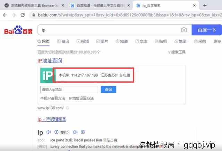The height and width of the screenshot is (151, 222).
Task: Close the Browser kernel detection tab
Action: tap(63, 6)
